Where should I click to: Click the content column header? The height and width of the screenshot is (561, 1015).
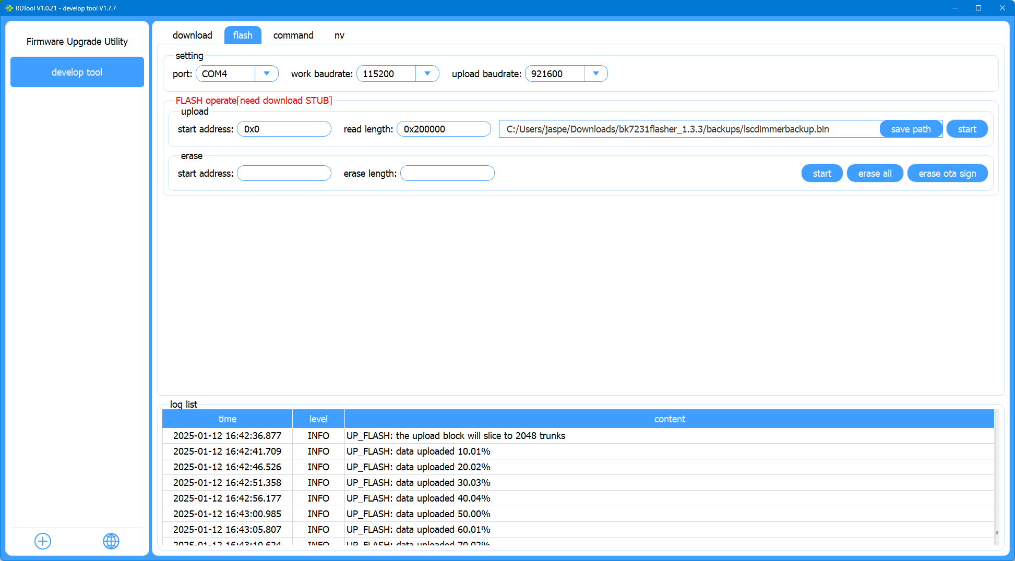click(x=670, y=419)
